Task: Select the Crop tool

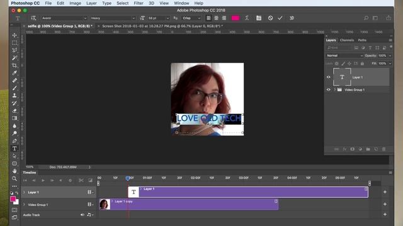Action: point(14,65)
